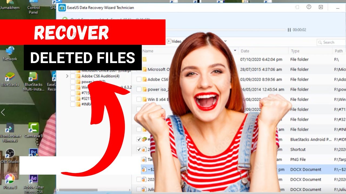Click the Microsoft folder icon in file list
346x194 pixels.
click(x=144, y=69)
